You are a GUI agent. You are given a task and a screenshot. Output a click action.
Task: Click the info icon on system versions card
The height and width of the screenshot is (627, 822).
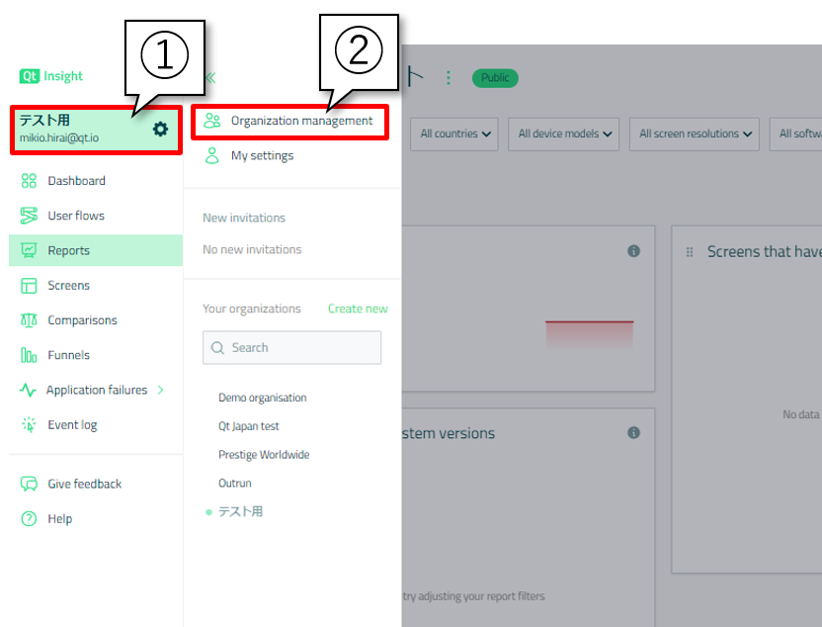tap(634, 433)
